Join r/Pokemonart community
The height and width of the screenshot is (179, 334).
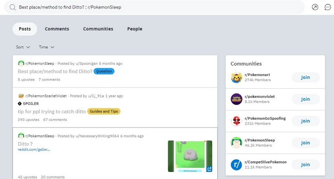(306, 77)
